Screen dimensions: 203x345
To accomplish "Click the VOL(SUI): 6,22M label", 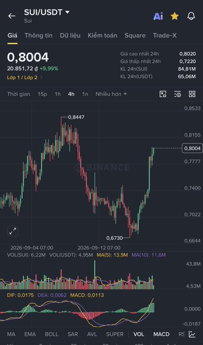I will (x=26, y=255).
